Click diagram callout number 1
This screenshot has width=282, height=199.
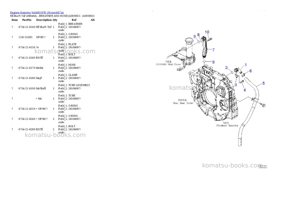tap(246, 65)
